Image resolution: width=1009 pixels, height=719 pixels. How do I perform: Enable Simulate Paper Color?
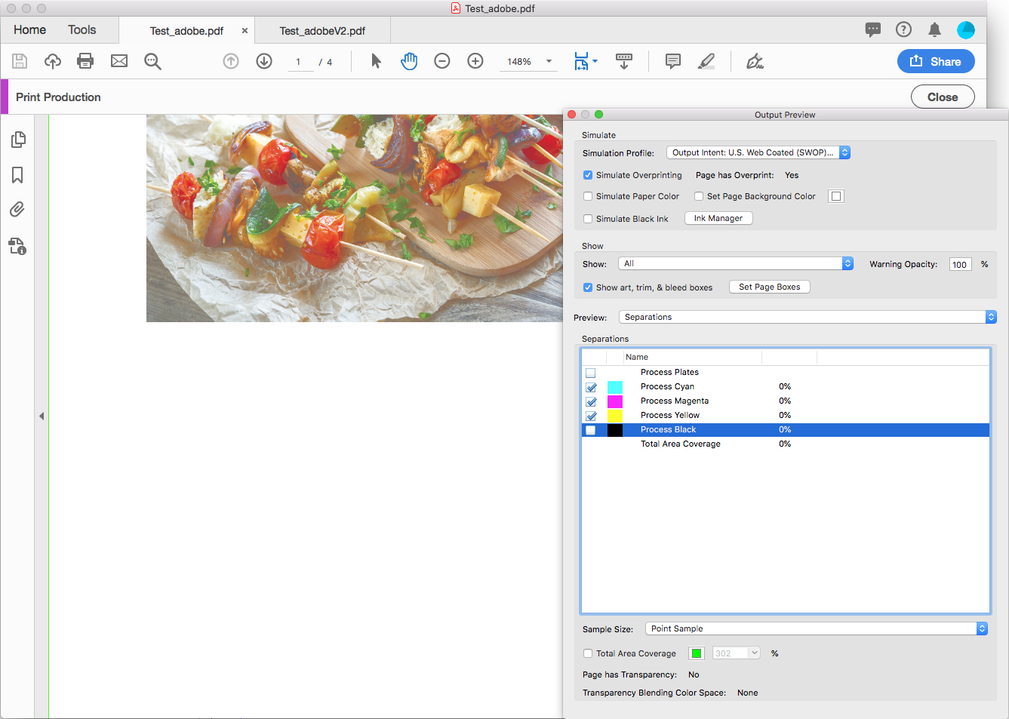pos(588,196)
